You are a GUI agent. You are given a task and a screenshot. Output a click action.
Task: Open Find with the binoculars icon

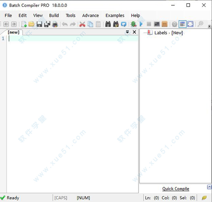pyautogui.click(x=108, y=24)
